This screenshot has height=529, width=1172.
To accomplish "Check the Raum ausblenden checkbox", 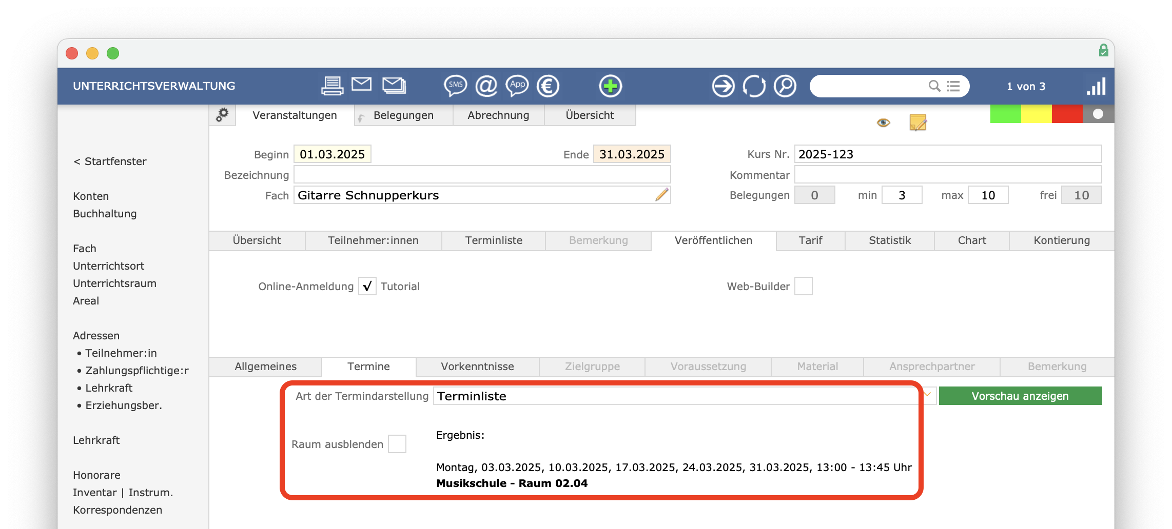I will point(397,444).
